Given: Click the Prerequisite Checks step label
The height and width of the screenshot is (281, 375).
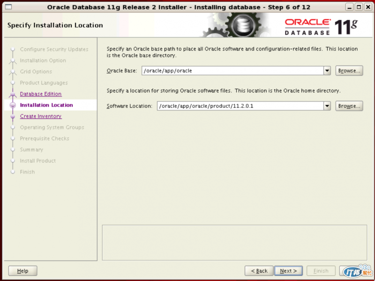Looking at the screenshot, I should click(x=45, y=138).
